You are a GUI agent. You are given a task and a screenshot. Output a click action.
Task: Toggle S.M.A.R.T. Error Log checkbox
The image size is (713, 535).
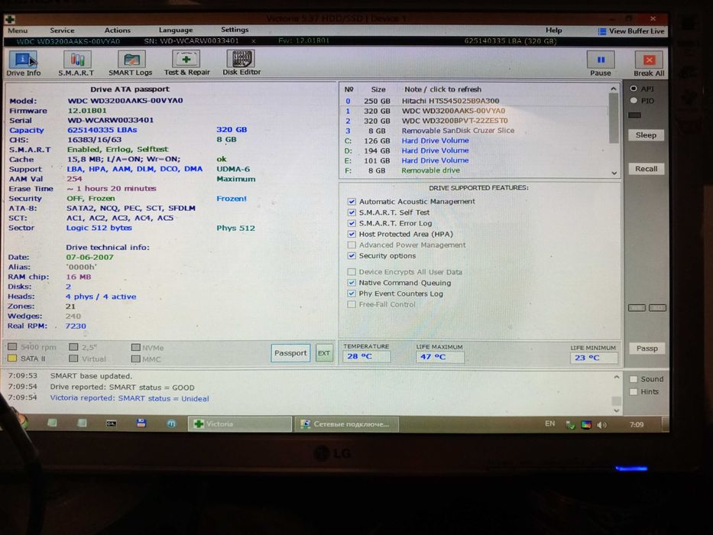[352, 223]
